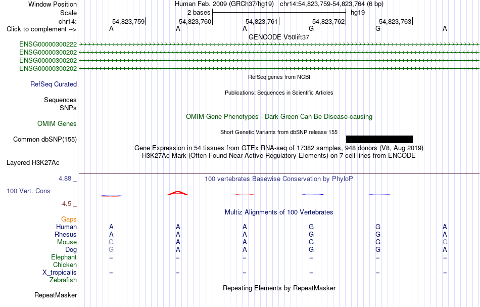Click the OMIM Gene Phenotypes track title
The width and height of the screenshot is (480, 307).
(x=279, y=117)
